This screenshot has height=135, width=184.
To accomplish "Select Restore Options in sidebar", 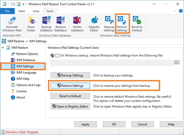I will 24,54.
